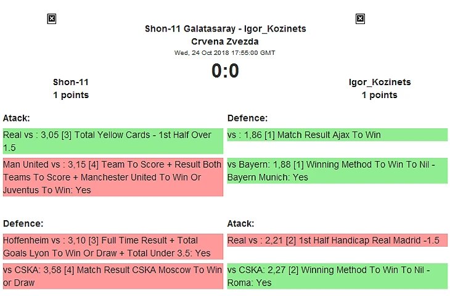
Task: Open the Igor_Kozinets player name
Action: pos(380,82)
